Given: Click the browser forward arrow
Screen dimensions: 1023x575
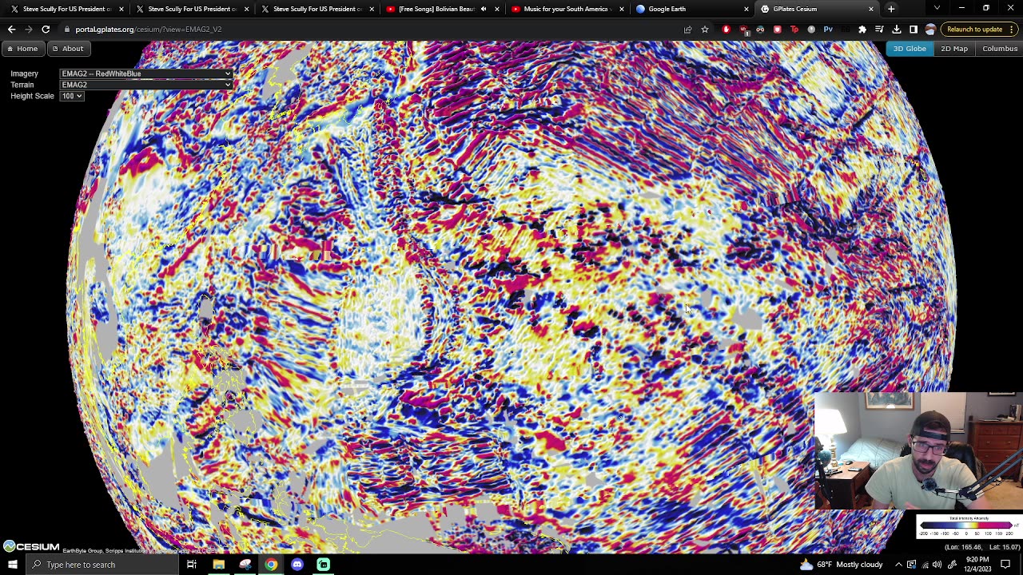Looking at the screenshot, I should coord(28,30).
